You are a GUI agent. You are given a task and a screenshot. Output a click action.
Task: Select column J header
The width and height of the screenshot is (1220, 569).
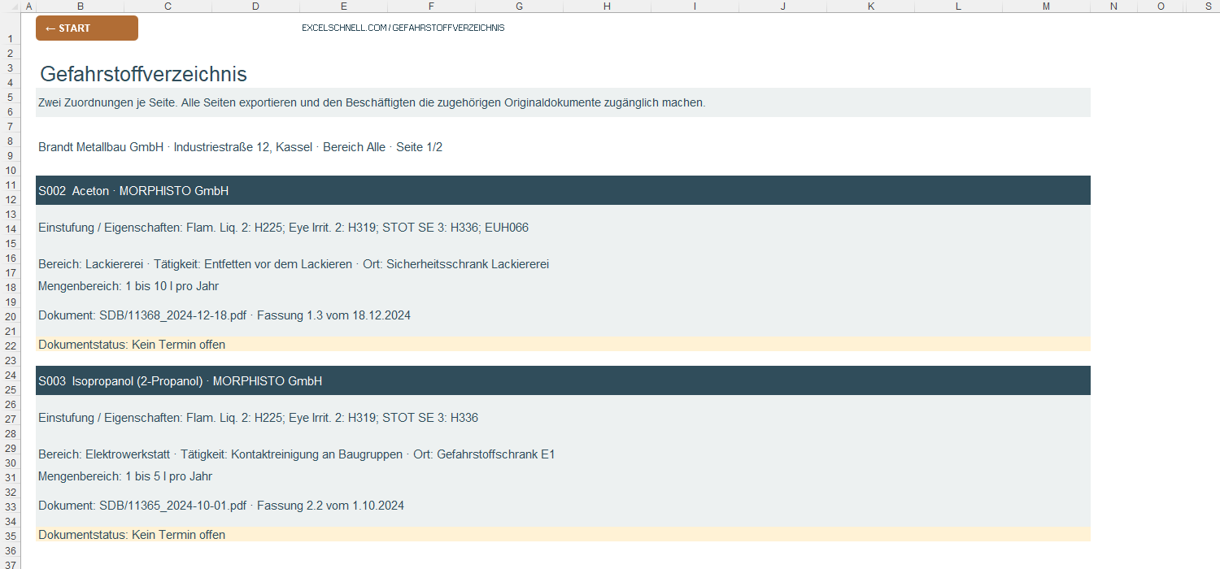point(782,7)
